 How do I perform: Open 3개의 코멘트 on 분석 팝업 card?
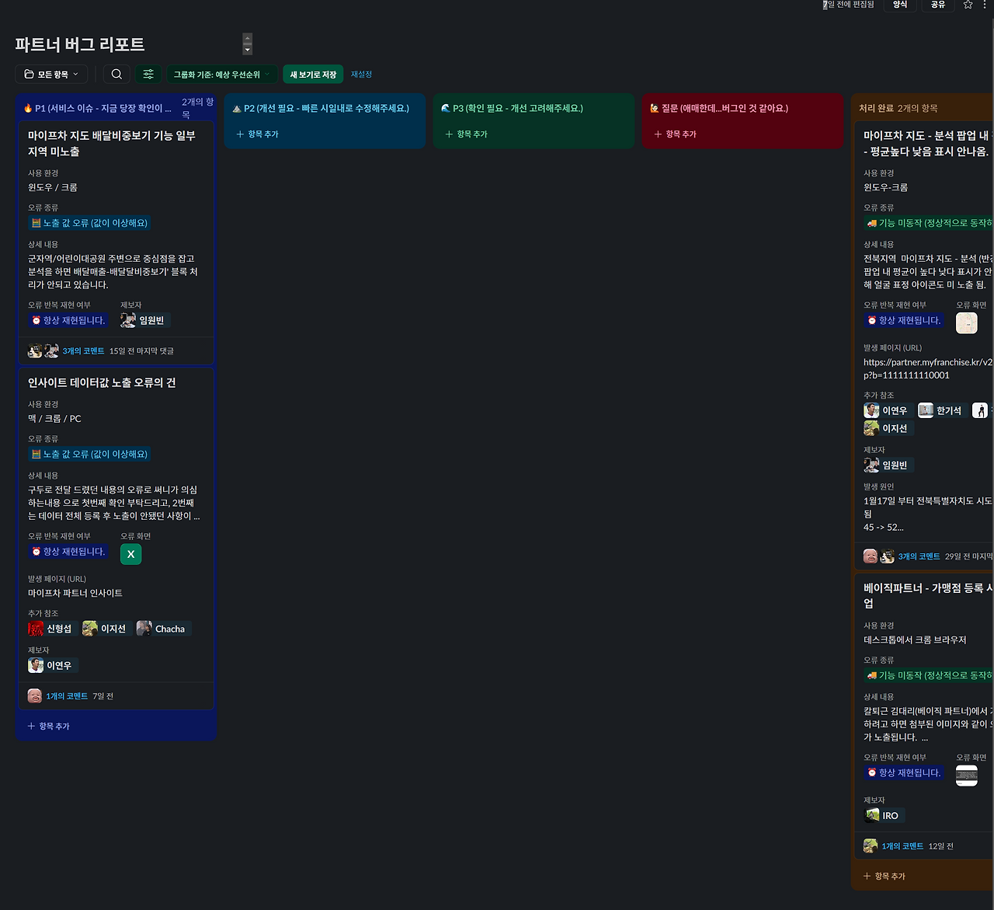919,556
